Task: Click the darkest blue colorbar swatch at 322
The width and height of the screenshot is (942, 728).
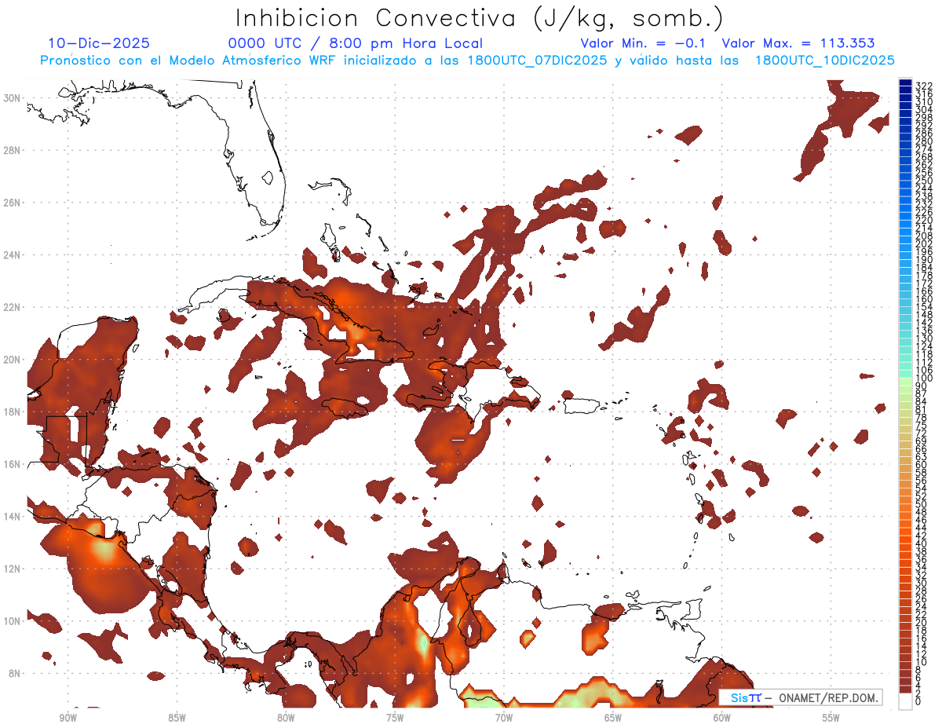Action: pos(905,83)
